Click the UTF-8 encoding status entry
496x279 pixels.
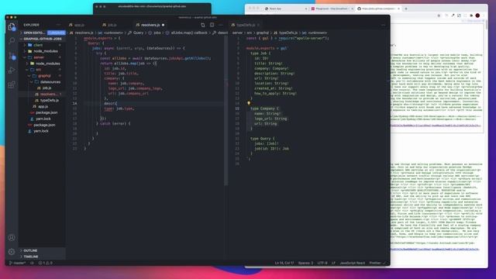click(x=322, y=263)
